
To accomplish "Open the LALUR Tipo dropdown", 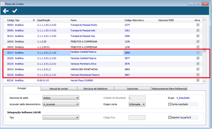I will (x=61, y=117).
